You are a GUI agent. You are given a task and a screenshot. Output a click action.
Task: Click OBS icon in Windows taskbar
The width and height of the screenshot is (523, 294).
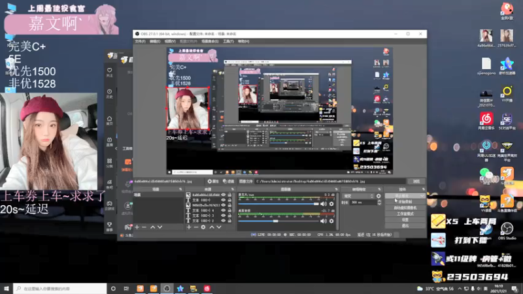[167, 288]
